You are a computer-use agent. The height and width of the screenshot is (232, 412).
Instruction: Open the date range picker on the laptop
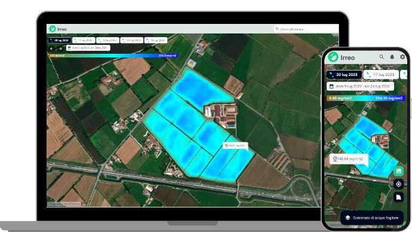coord(88,48)
